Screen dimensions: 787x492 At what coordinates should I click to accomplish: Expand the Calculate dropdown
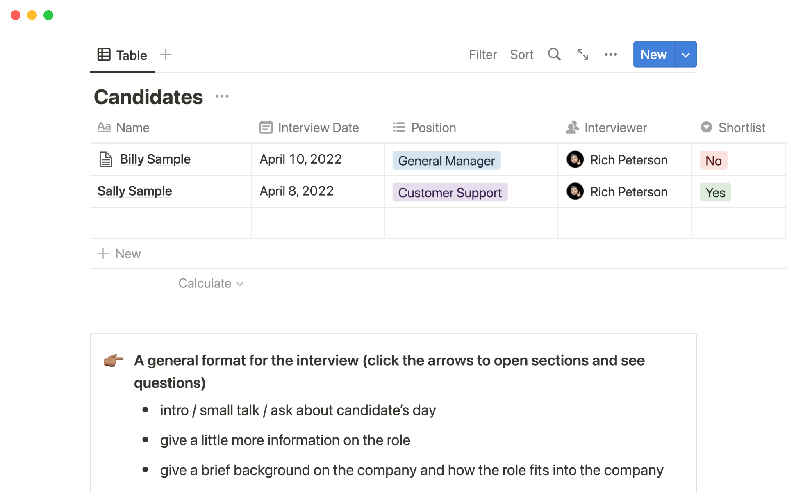pyautogui.click(x=211, y=283)
